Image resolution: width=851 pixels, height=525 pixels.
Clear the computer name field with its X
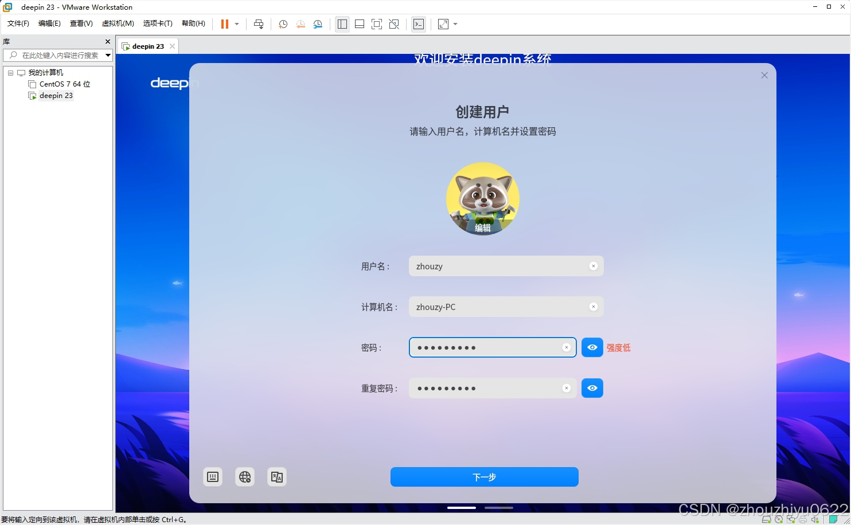click(x=594, y=307)
